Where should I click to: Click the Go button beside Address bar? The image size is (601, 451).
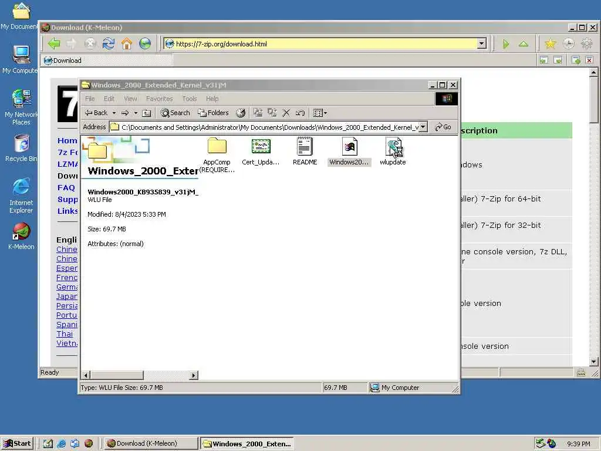[x=443, y=127]
